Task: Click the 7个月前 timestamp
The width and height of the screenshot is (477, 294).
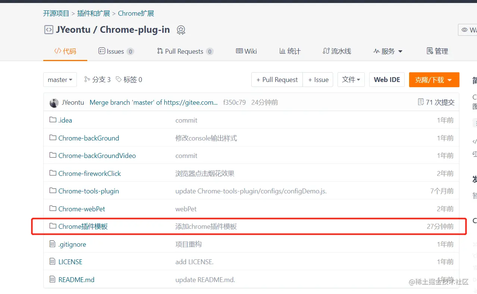Action: pyautogui.click(x=442, y=191)
